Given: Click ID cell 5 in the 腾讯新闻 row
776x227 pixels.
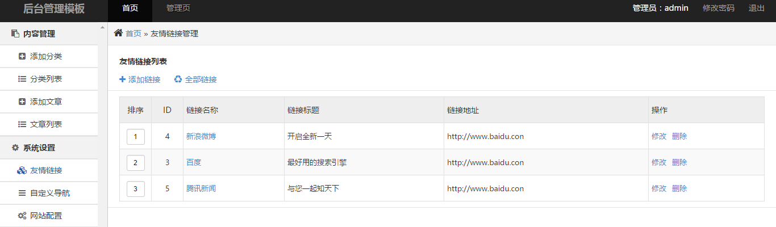Looking at the screenshot, I should click(x=167, y=188).
